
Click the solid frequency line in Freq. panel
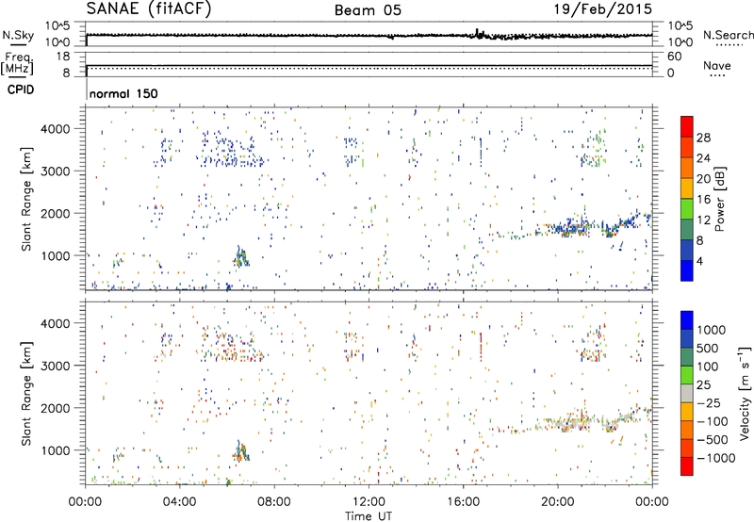[x=369, y=65]
